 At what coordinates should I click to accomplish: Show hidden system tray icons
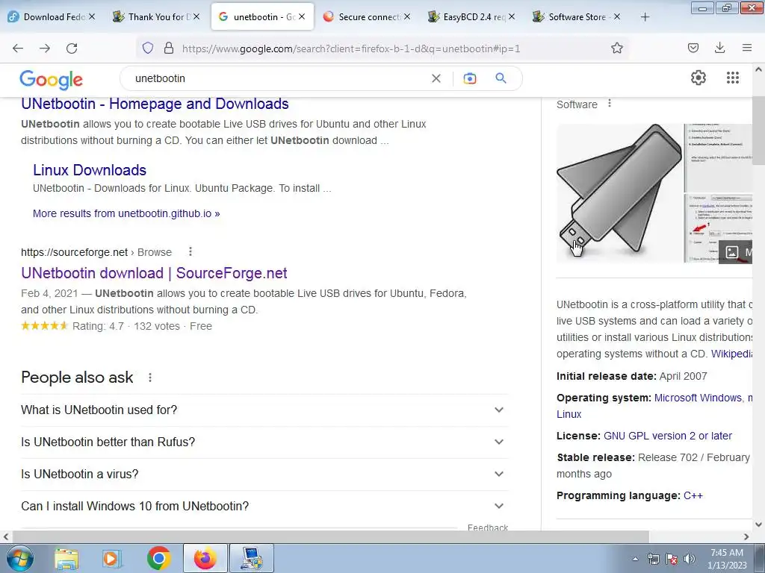click(635, 559)
